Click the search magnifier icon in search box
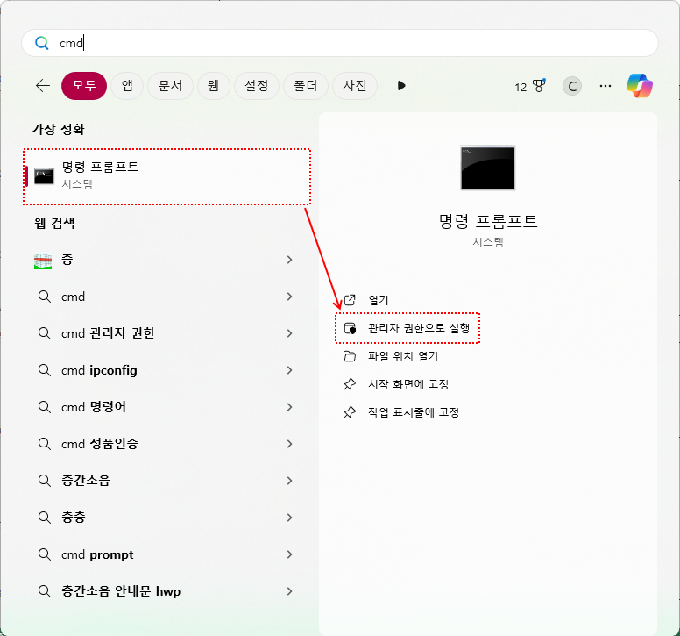 click(x=42, y=43)
